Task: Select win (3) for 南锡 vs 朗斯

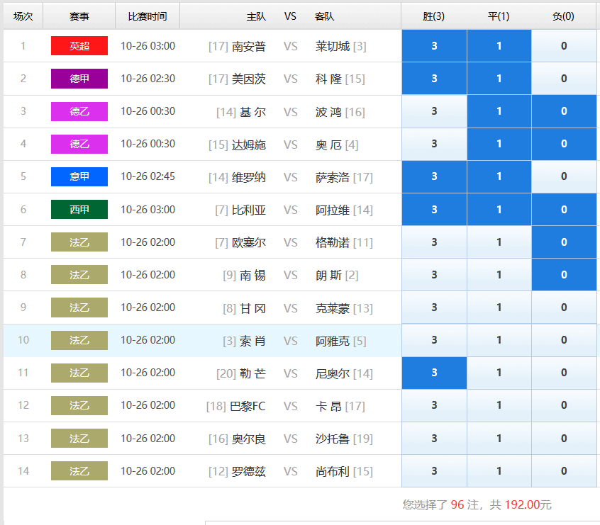Action: [x=434, y=275]
